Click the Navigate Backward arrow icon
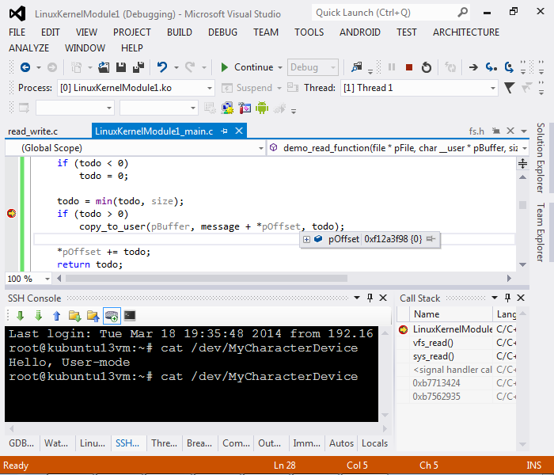This screenshot has width=554, height=475. [x=25, y=67]
